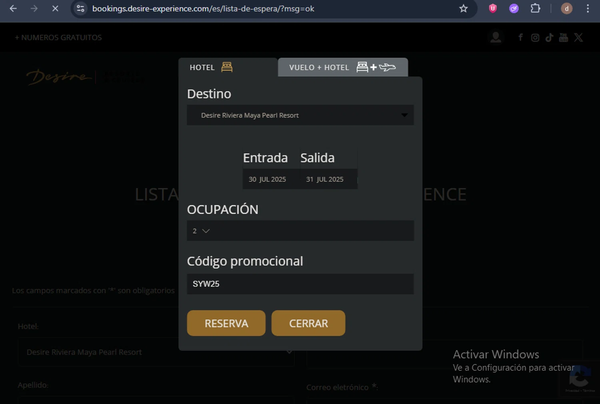Click the browser forward arrow
600x404 pixels.
[x=34, y=8]
